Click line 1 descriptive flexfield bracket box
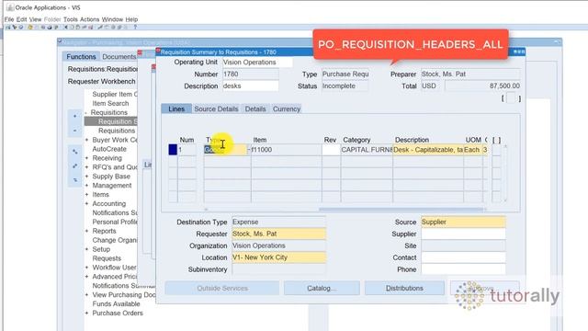This screenshot has width=588, height=331. [x=496, y=150]
